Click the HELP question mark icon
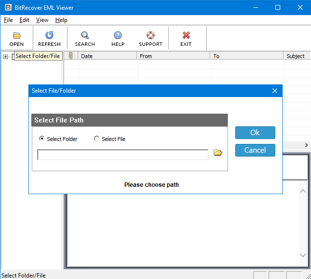This screenshot has height=279, width=311. click(118, 35)
